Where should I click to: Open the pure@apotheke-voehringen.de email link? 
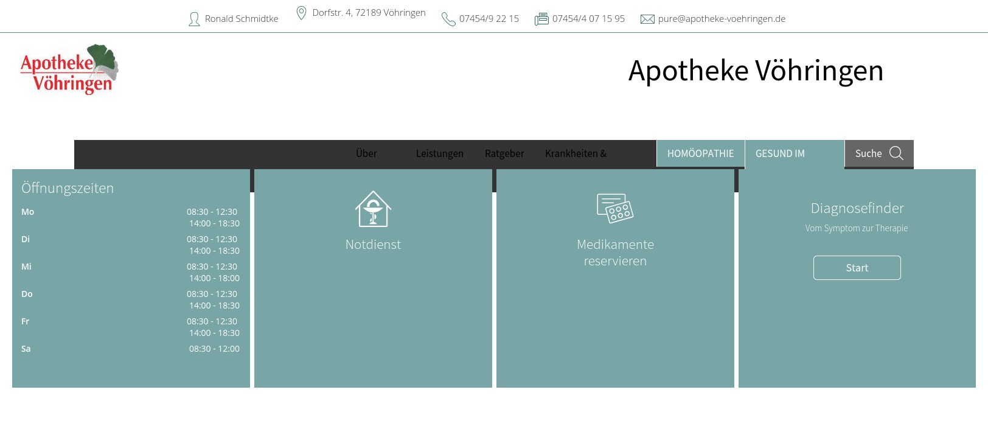tap(722, 19)
